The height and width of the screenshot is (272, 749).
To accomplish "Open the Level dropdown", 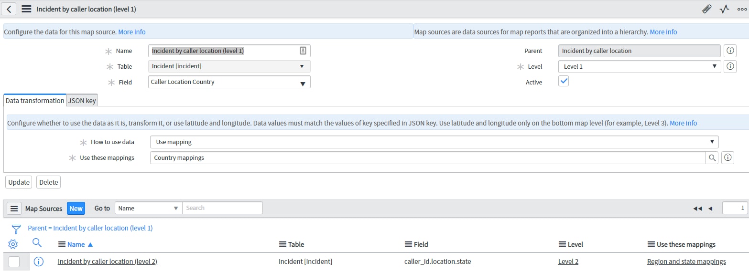I will [640, 66].
